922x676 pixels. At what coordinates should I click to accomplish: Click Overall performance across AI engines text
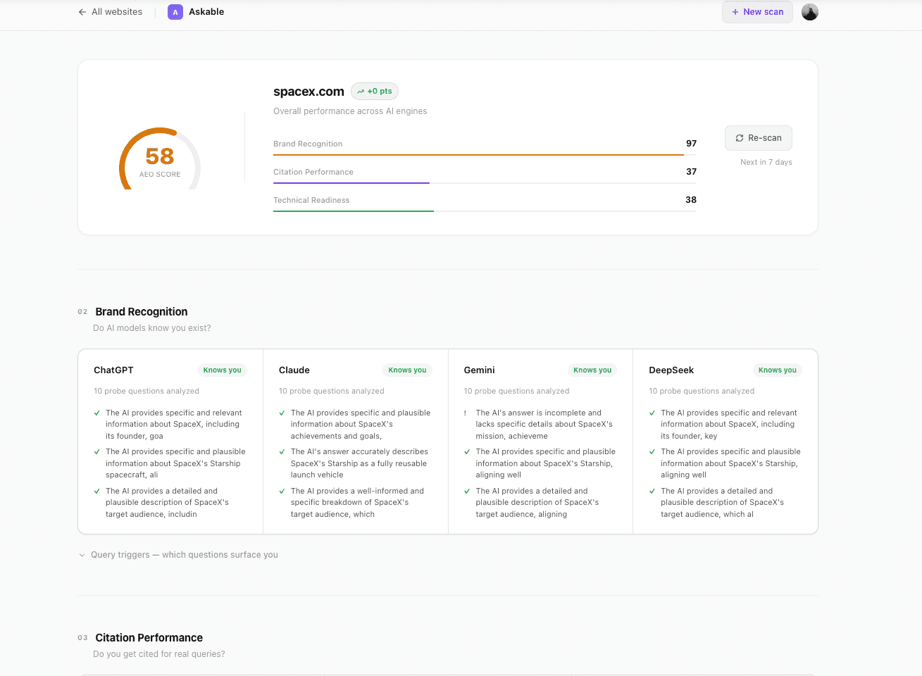point(350,111)
